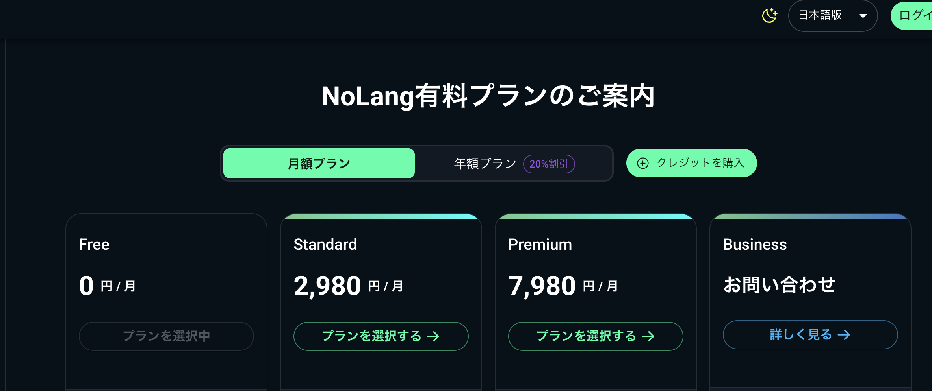Select the 月額プラン tab
The height and width of the screenshot is (391, 932).
point(319,163)
